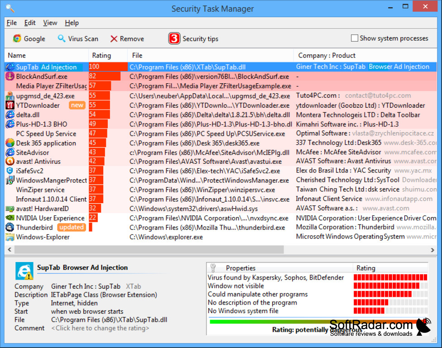This screenshot has height=348, width=442.
Task: Click the orange avast! Antivirus icon
Action: pyautogui.click(x=10, y=162)
